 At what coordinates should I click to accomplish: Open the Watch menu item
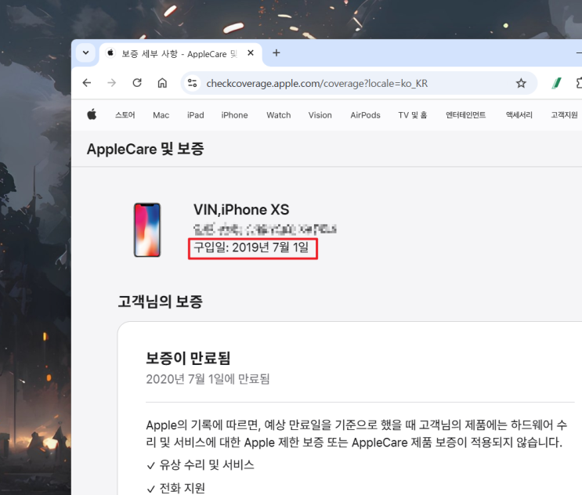coord(279,115)
